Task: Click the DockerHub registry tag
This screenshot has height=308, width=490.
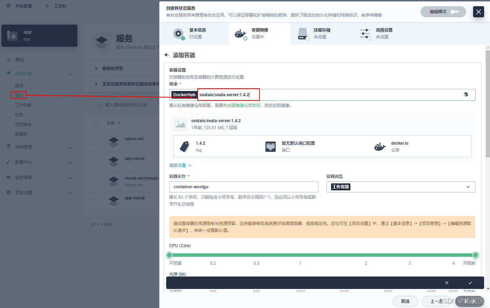Action: [x=184, y=95]
